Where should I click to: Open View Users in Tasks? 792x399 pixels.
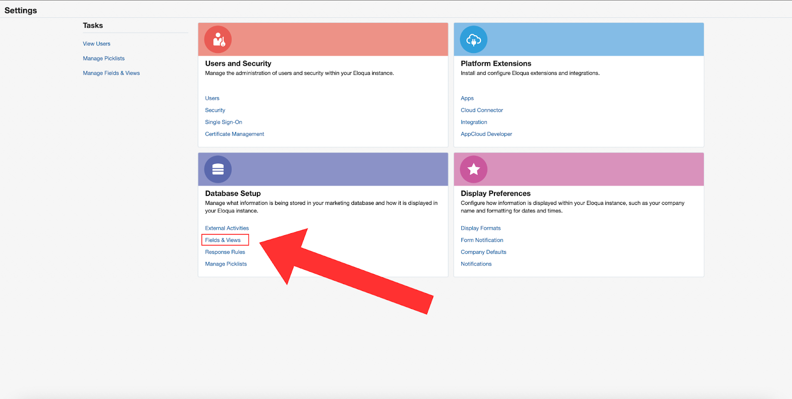tap(97, 44)
